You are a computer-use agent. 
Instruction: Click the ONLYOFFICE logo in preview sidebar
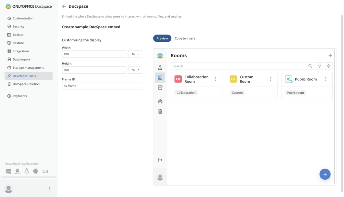[160, 56]
